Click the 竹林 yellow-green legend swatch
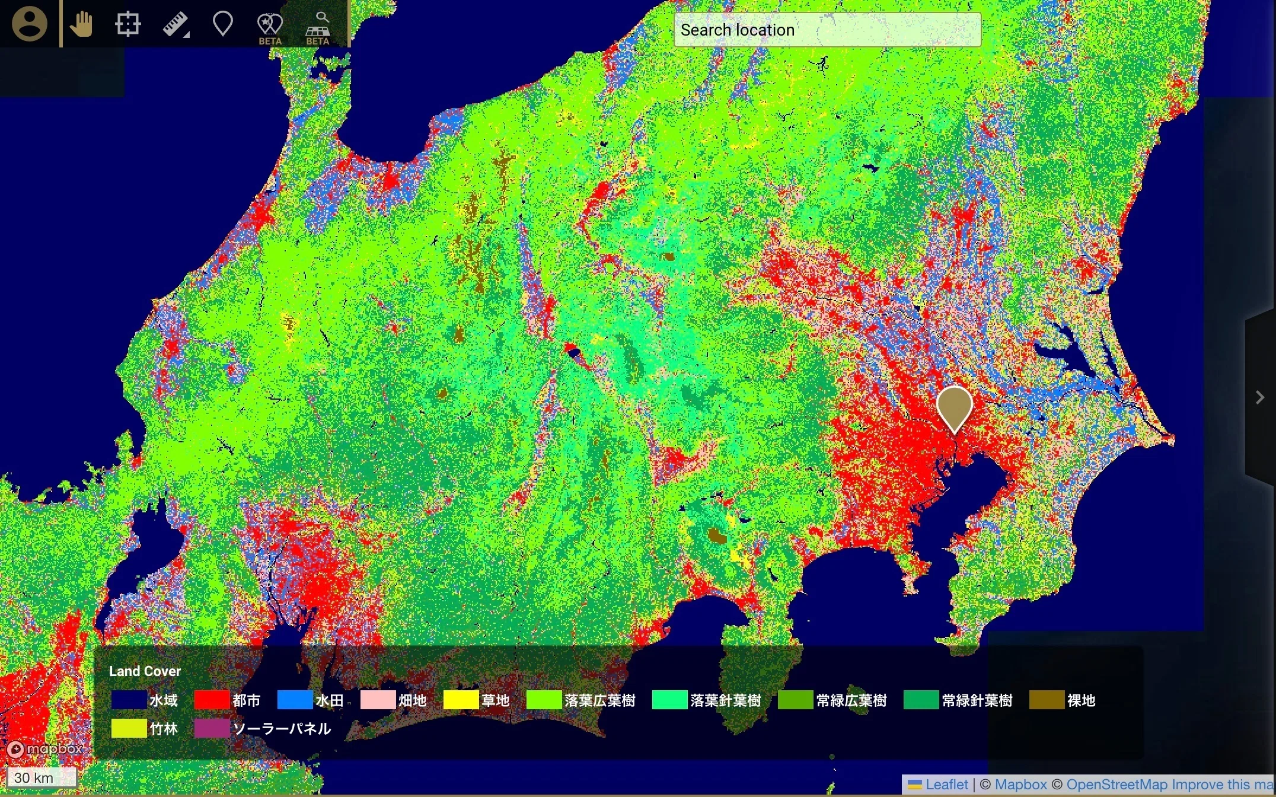Viewport: 1276px width, 797px height. tap(129, 728)
